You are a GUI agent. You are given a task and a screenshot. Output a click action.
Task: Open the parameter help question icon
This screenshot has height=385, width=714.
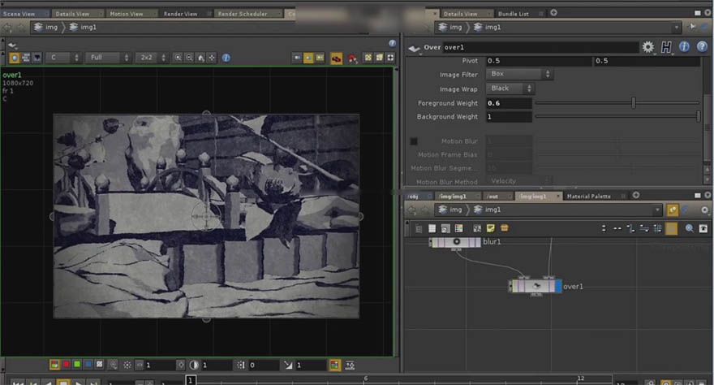702,46
